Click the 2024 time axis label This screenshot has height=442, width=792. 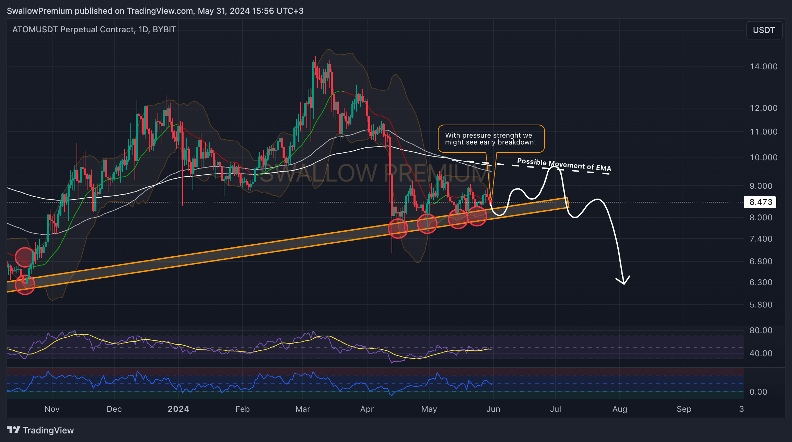click(x=178, y=409)
